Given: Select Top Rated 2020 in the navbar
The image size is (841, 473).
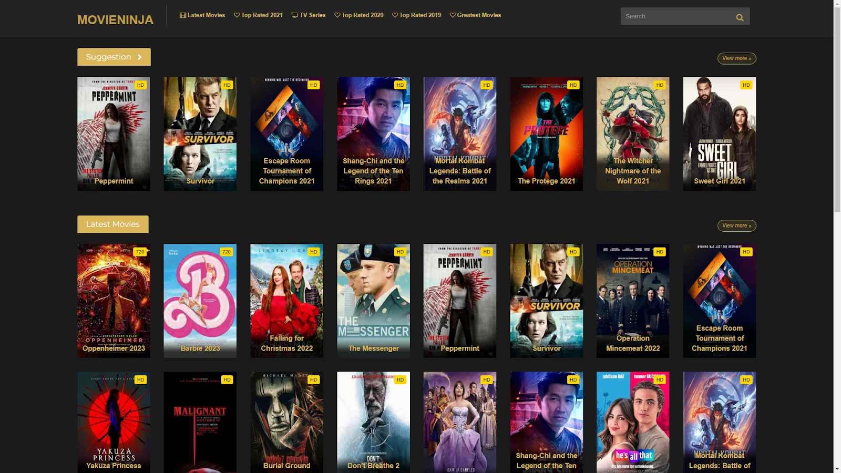Looking at the screenshot, I should 359,15.
